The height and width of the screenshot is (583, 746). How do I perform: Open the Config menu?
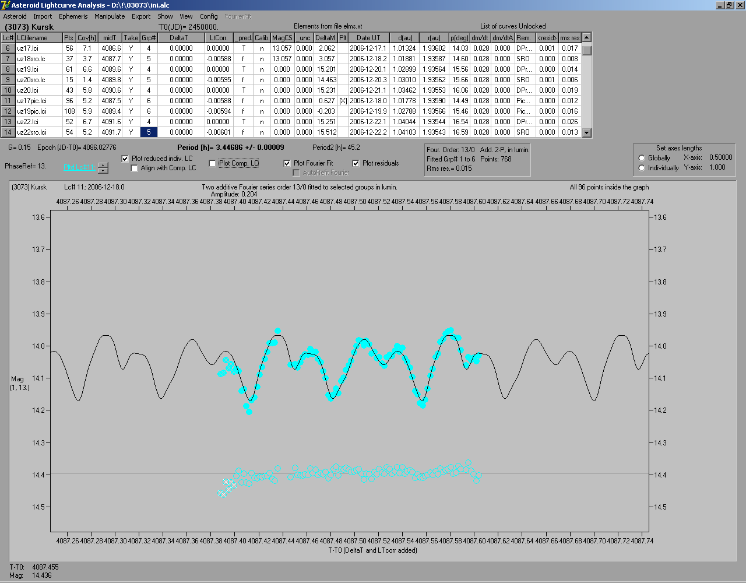(x=209, y=16)
